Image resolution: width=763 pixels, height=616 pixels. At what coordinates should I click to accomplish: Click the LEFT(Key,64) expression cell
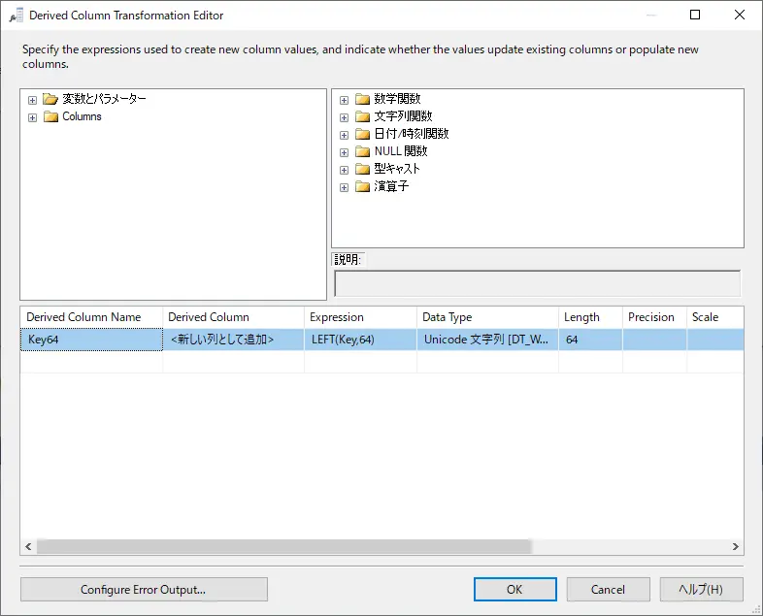[x=360, y=340]
